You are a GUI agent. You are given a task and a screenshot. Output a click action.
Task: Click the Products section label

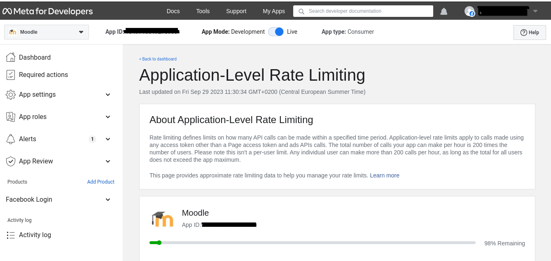pyautogui.click(x=17, y=182)
